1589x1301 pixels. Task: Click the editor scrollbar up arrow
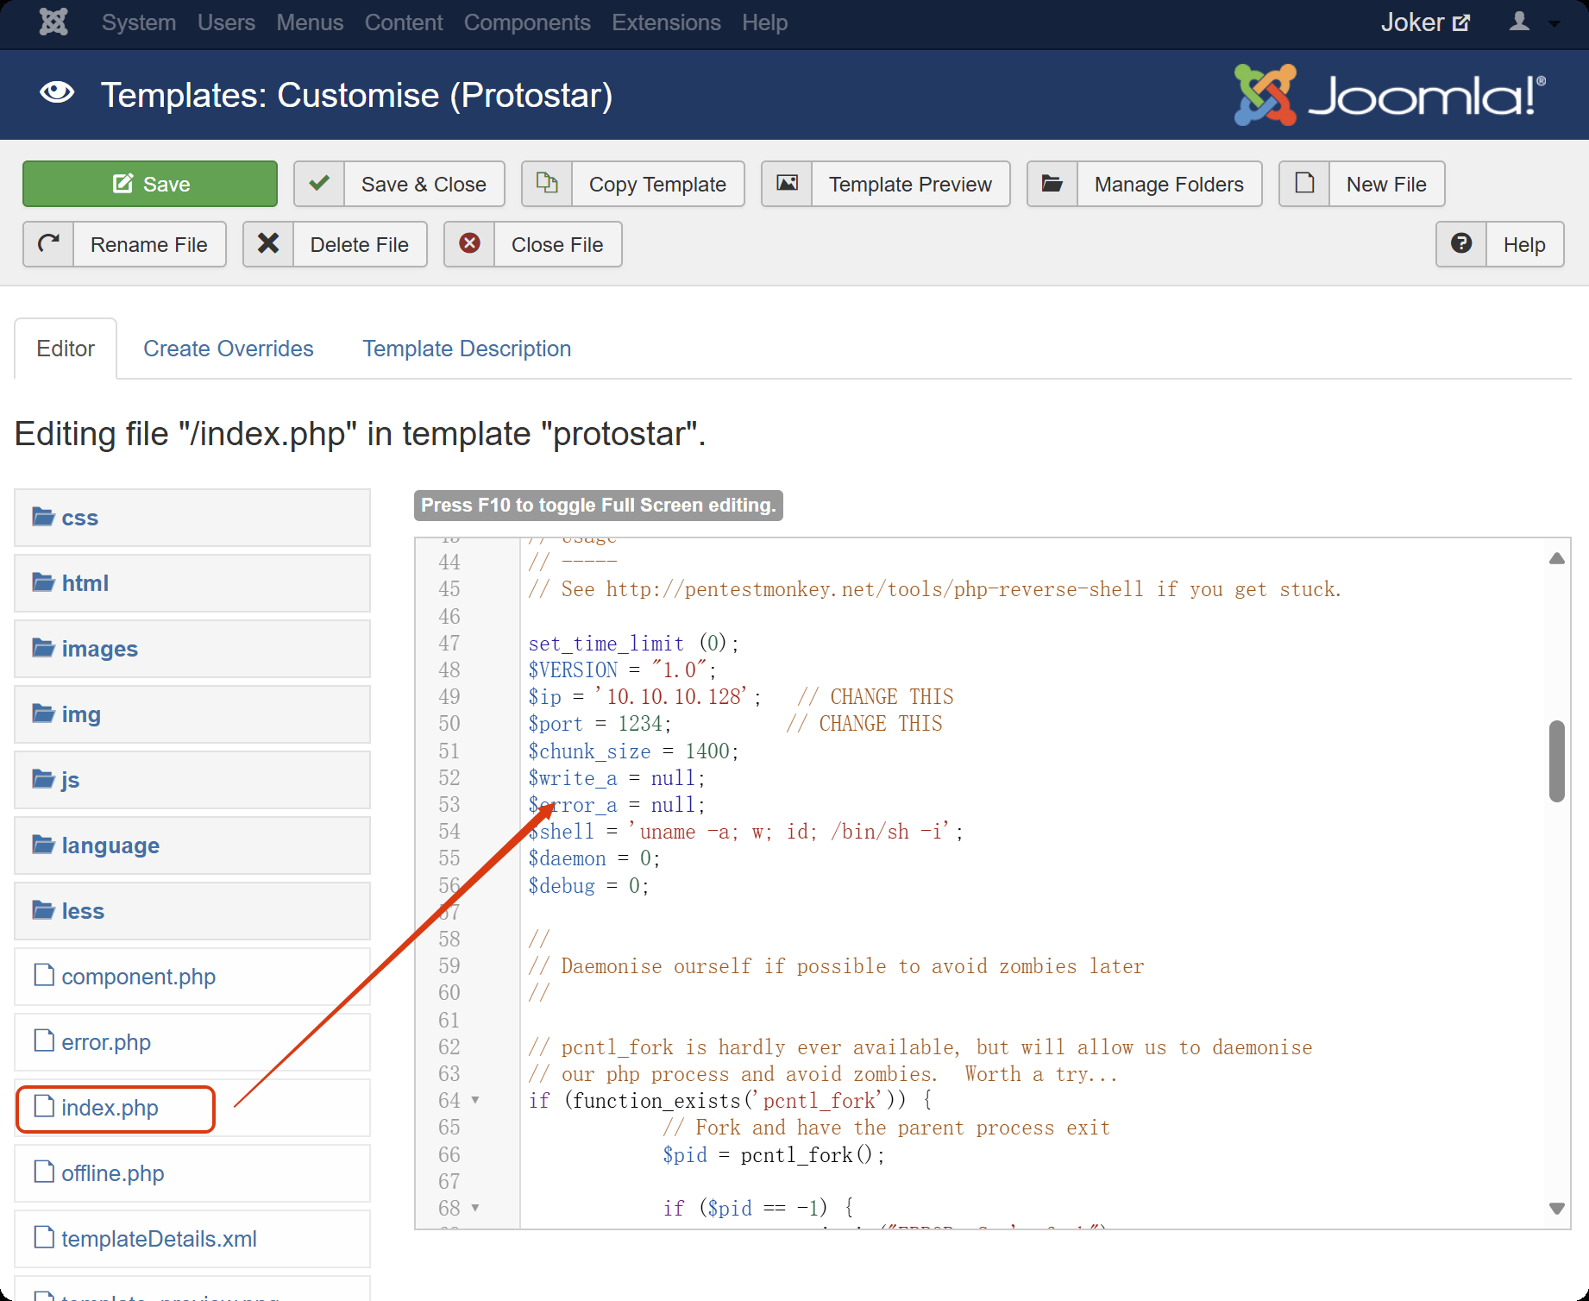[x=1557, y=558]
